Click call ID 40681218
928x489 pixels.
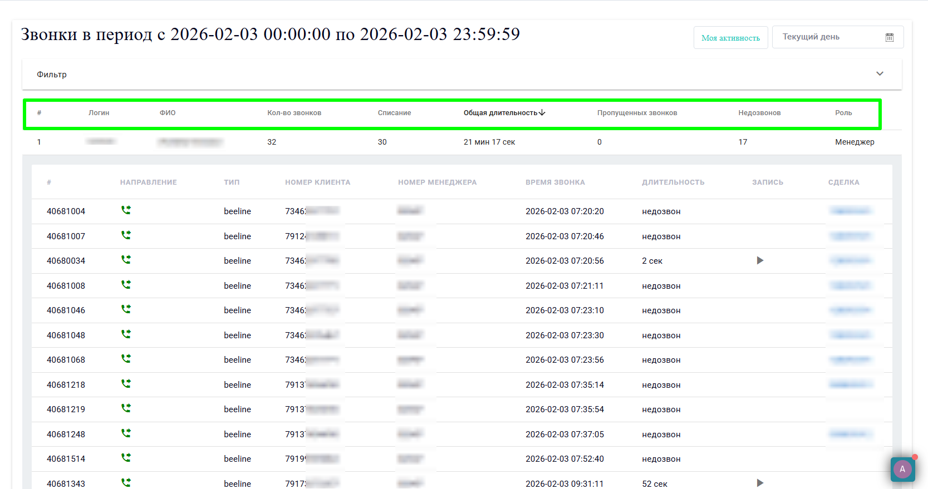pos(66,385)
